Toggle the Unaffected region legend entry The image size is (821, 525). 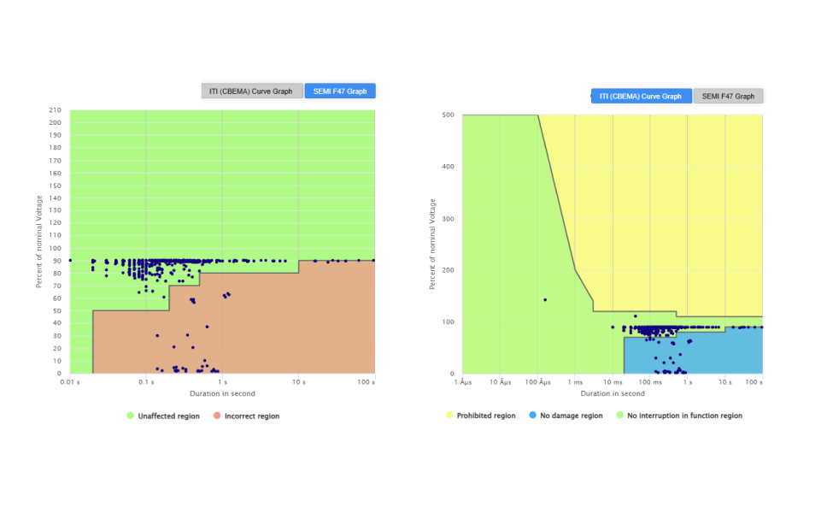tap(163, 416)
